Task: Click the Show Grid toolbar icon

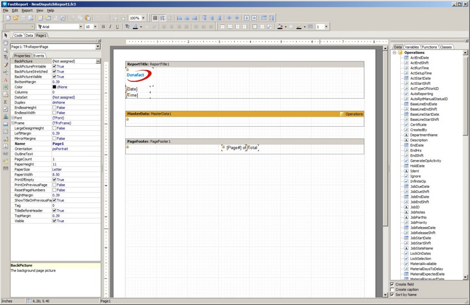Action: (x=155, y=18)
